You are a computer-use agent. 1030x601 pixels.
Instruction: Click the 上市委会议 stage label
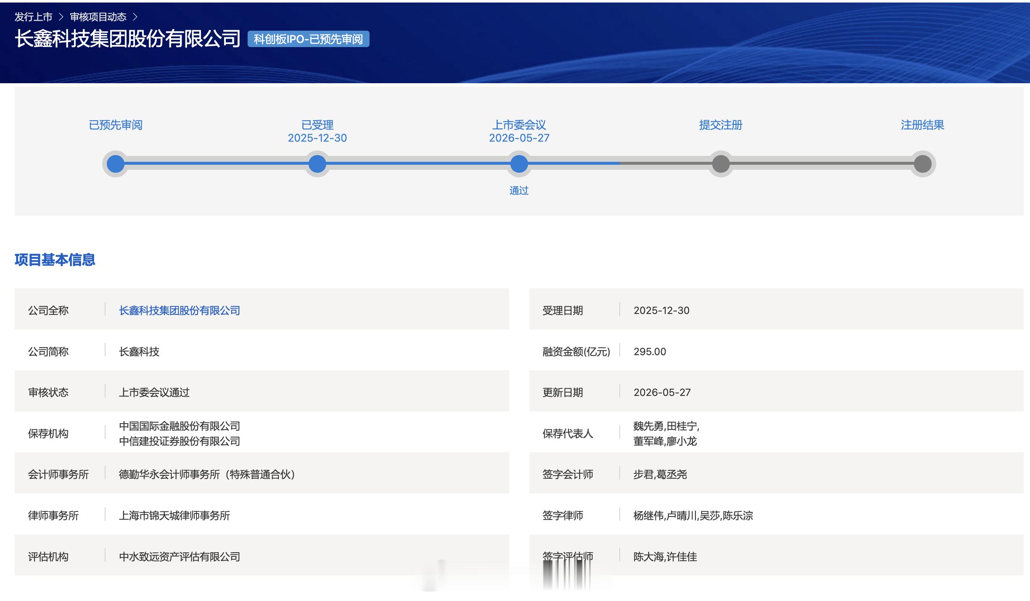click(x=519, y=125)
